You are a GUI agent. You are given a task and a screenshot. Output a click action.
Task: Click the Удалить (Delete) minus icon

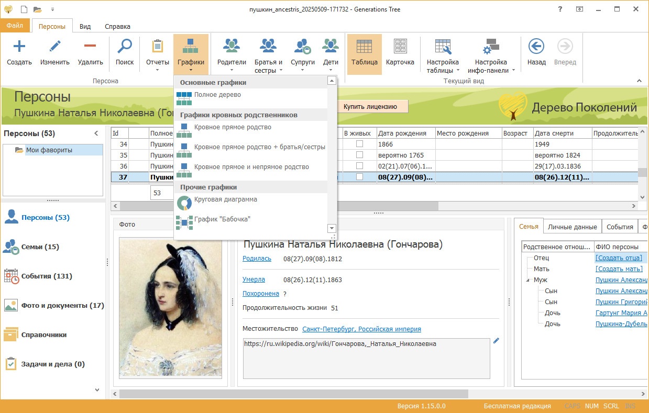point(90,47)
